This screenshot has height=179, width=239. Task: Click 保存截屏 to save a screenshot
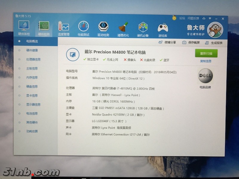pyautogui.click(x=191, y=43)
